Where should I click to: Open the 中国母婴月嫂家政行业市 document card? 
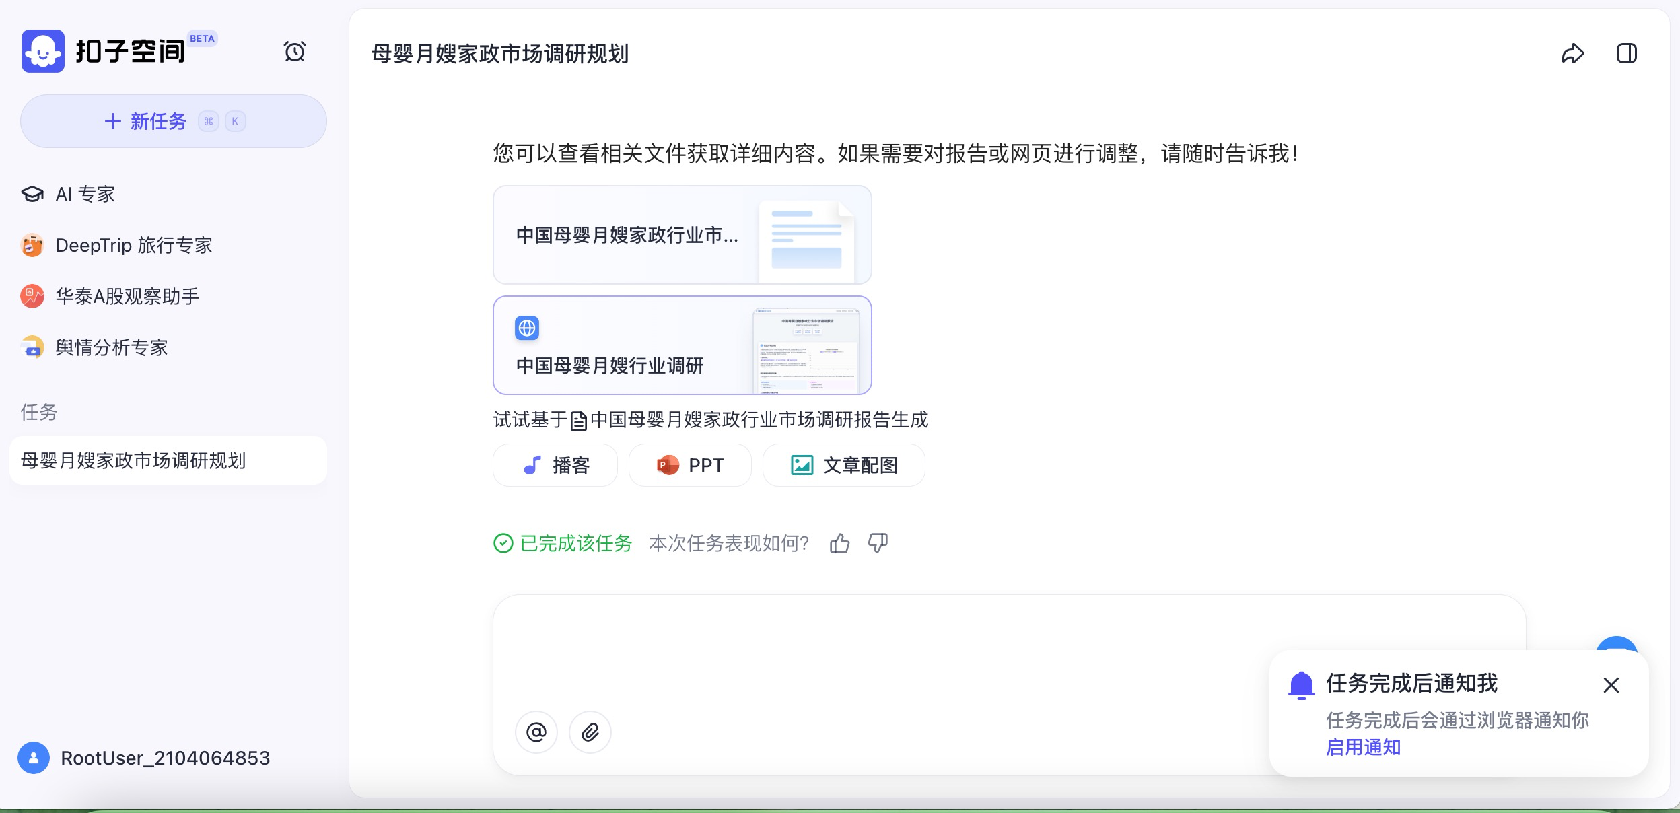[682, 235]
